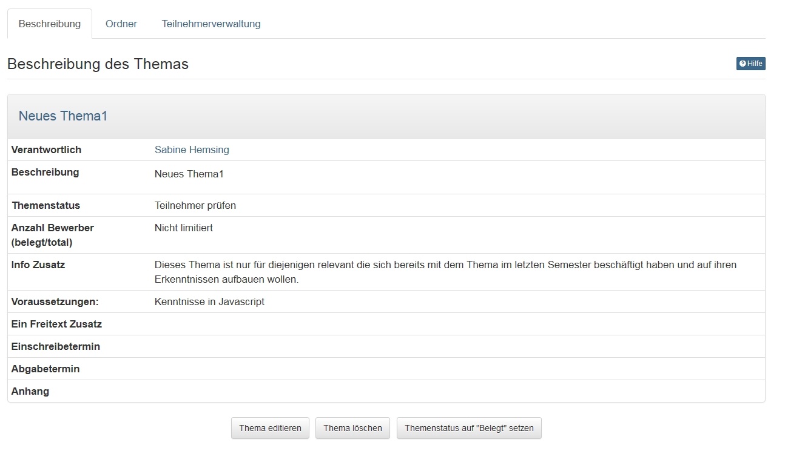The width and height of the screenshot is (785, 451).
Task: Click the Hilfe question mark icon
Action: [743, 64]
